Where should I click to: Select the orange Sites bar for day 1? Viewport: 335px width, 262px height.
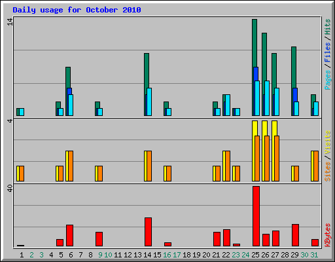[22, 174]
